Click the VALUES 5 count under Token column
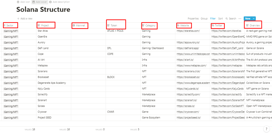The width and height of the screenshot is (272, 133). point(135,129)
